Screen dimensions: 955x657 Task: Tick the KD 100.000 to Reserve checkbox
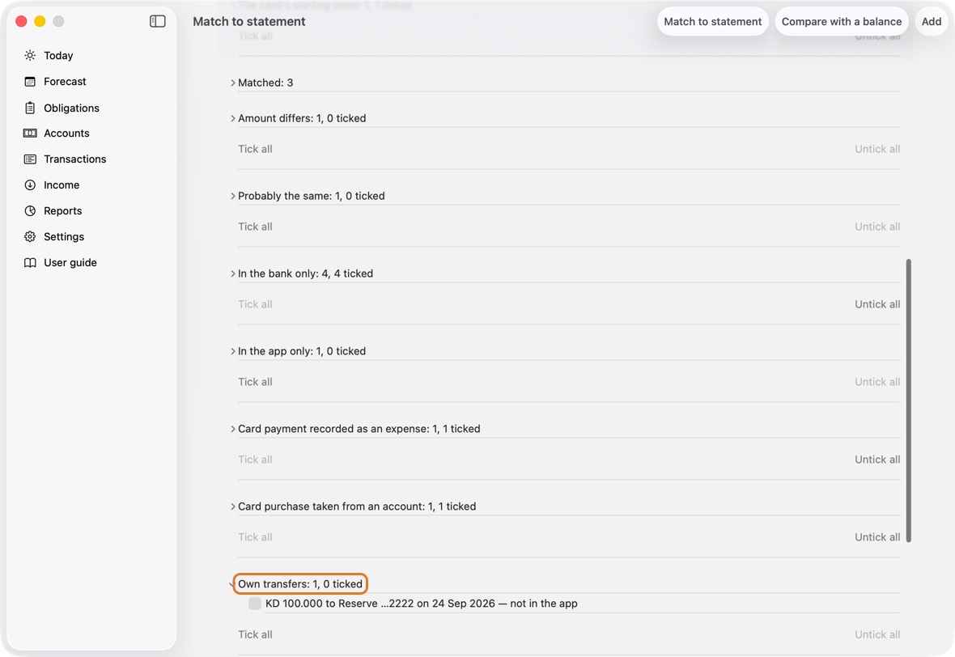click(255, 604)
